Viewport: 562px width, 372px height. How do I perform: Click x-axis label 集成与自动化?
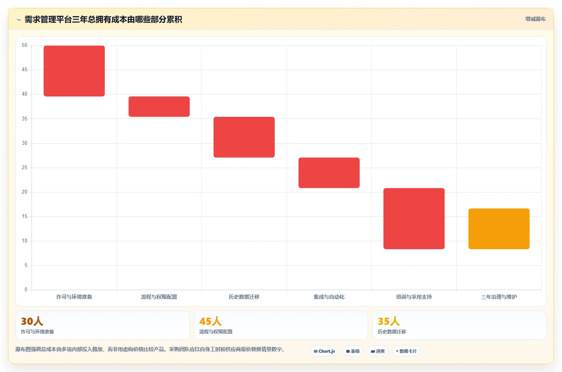point(329,297)
